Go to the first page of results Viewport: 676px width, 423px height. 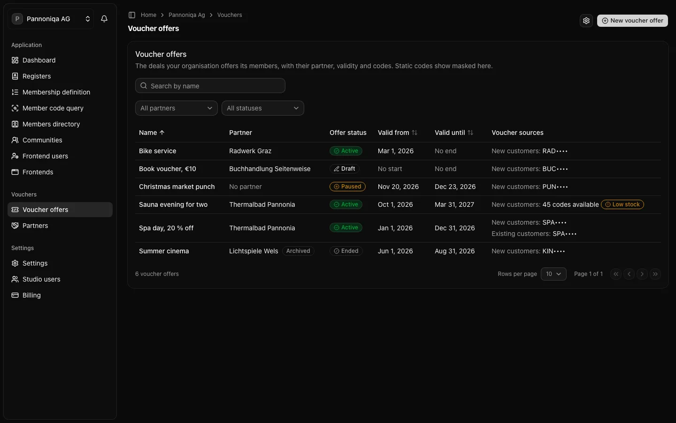click(616, 274)
